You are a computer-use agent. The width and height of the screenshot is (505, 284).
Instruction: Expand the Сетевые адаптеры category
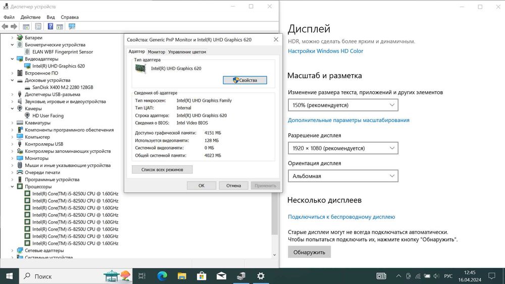[12, 250]
